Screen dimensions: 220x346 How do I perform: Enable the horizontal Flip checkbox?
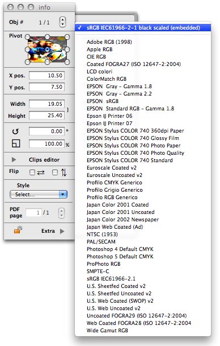coord(32,172)
